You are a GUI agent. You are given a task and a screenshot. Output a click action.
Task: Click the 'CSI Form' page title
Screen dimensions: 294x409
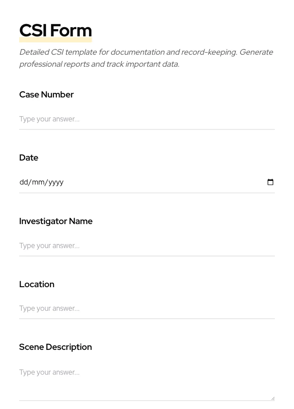click(x=56, y=31)
